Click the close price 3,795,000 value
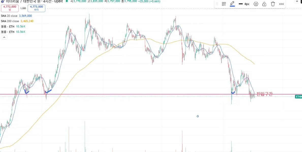Screen dimensions: 302x152 tap(130, 1)
